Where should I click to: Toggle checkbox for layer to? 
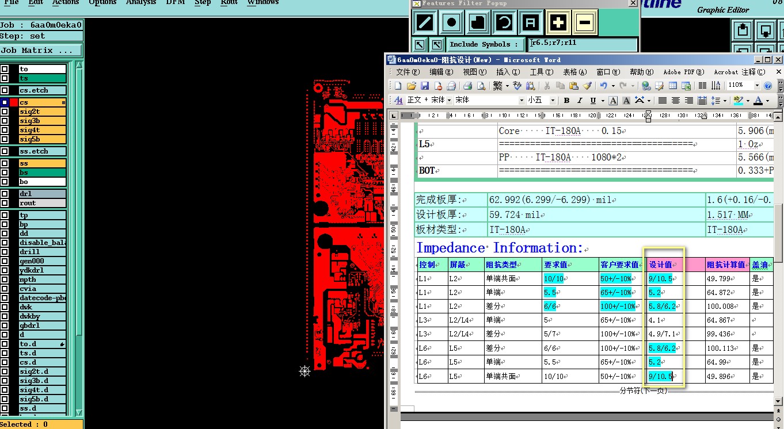pos(5,69)
